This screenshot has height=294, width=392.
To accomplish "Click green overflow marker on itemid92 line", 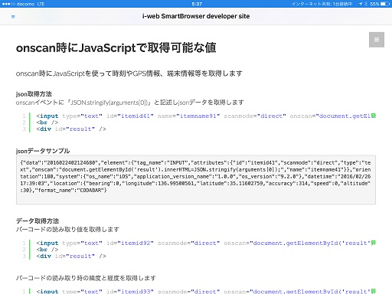I will (x=374, y=243).
